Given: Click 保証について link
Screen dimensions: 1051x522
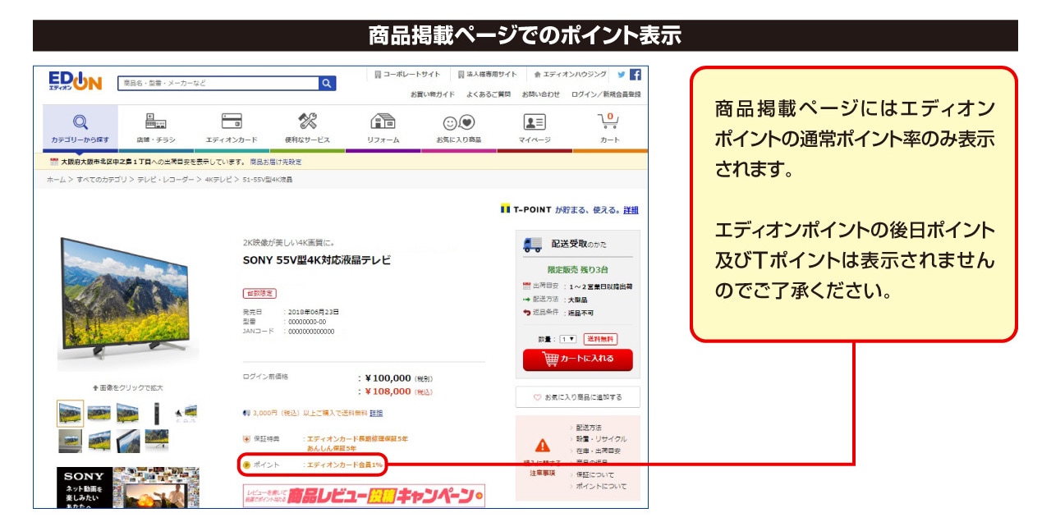Looking at the screenshot, I should [595, 475].
